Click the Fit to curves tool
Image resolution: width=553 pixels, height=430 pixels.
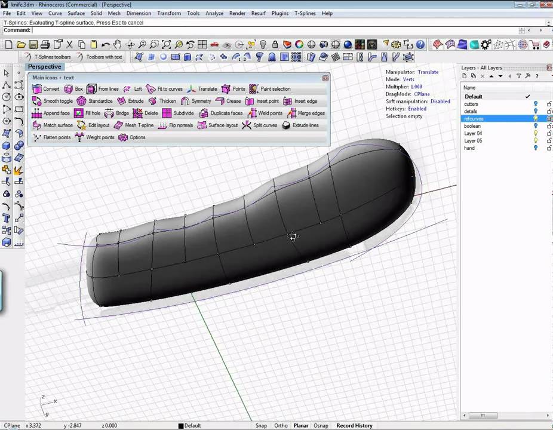point(164,89)
